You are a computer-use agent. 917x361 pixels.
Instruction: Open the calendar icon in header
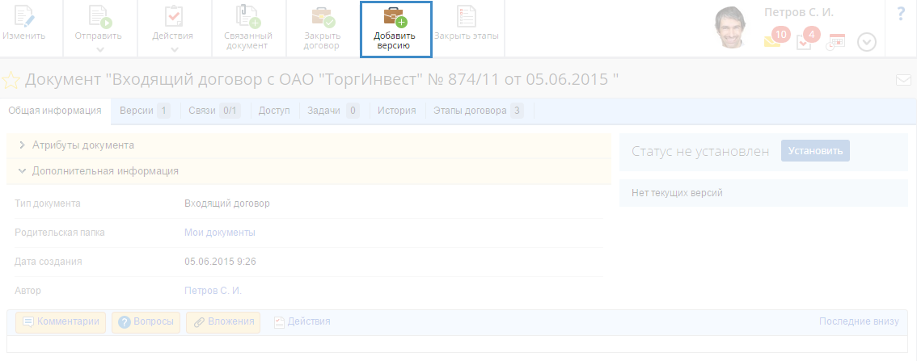pos(836,42)
